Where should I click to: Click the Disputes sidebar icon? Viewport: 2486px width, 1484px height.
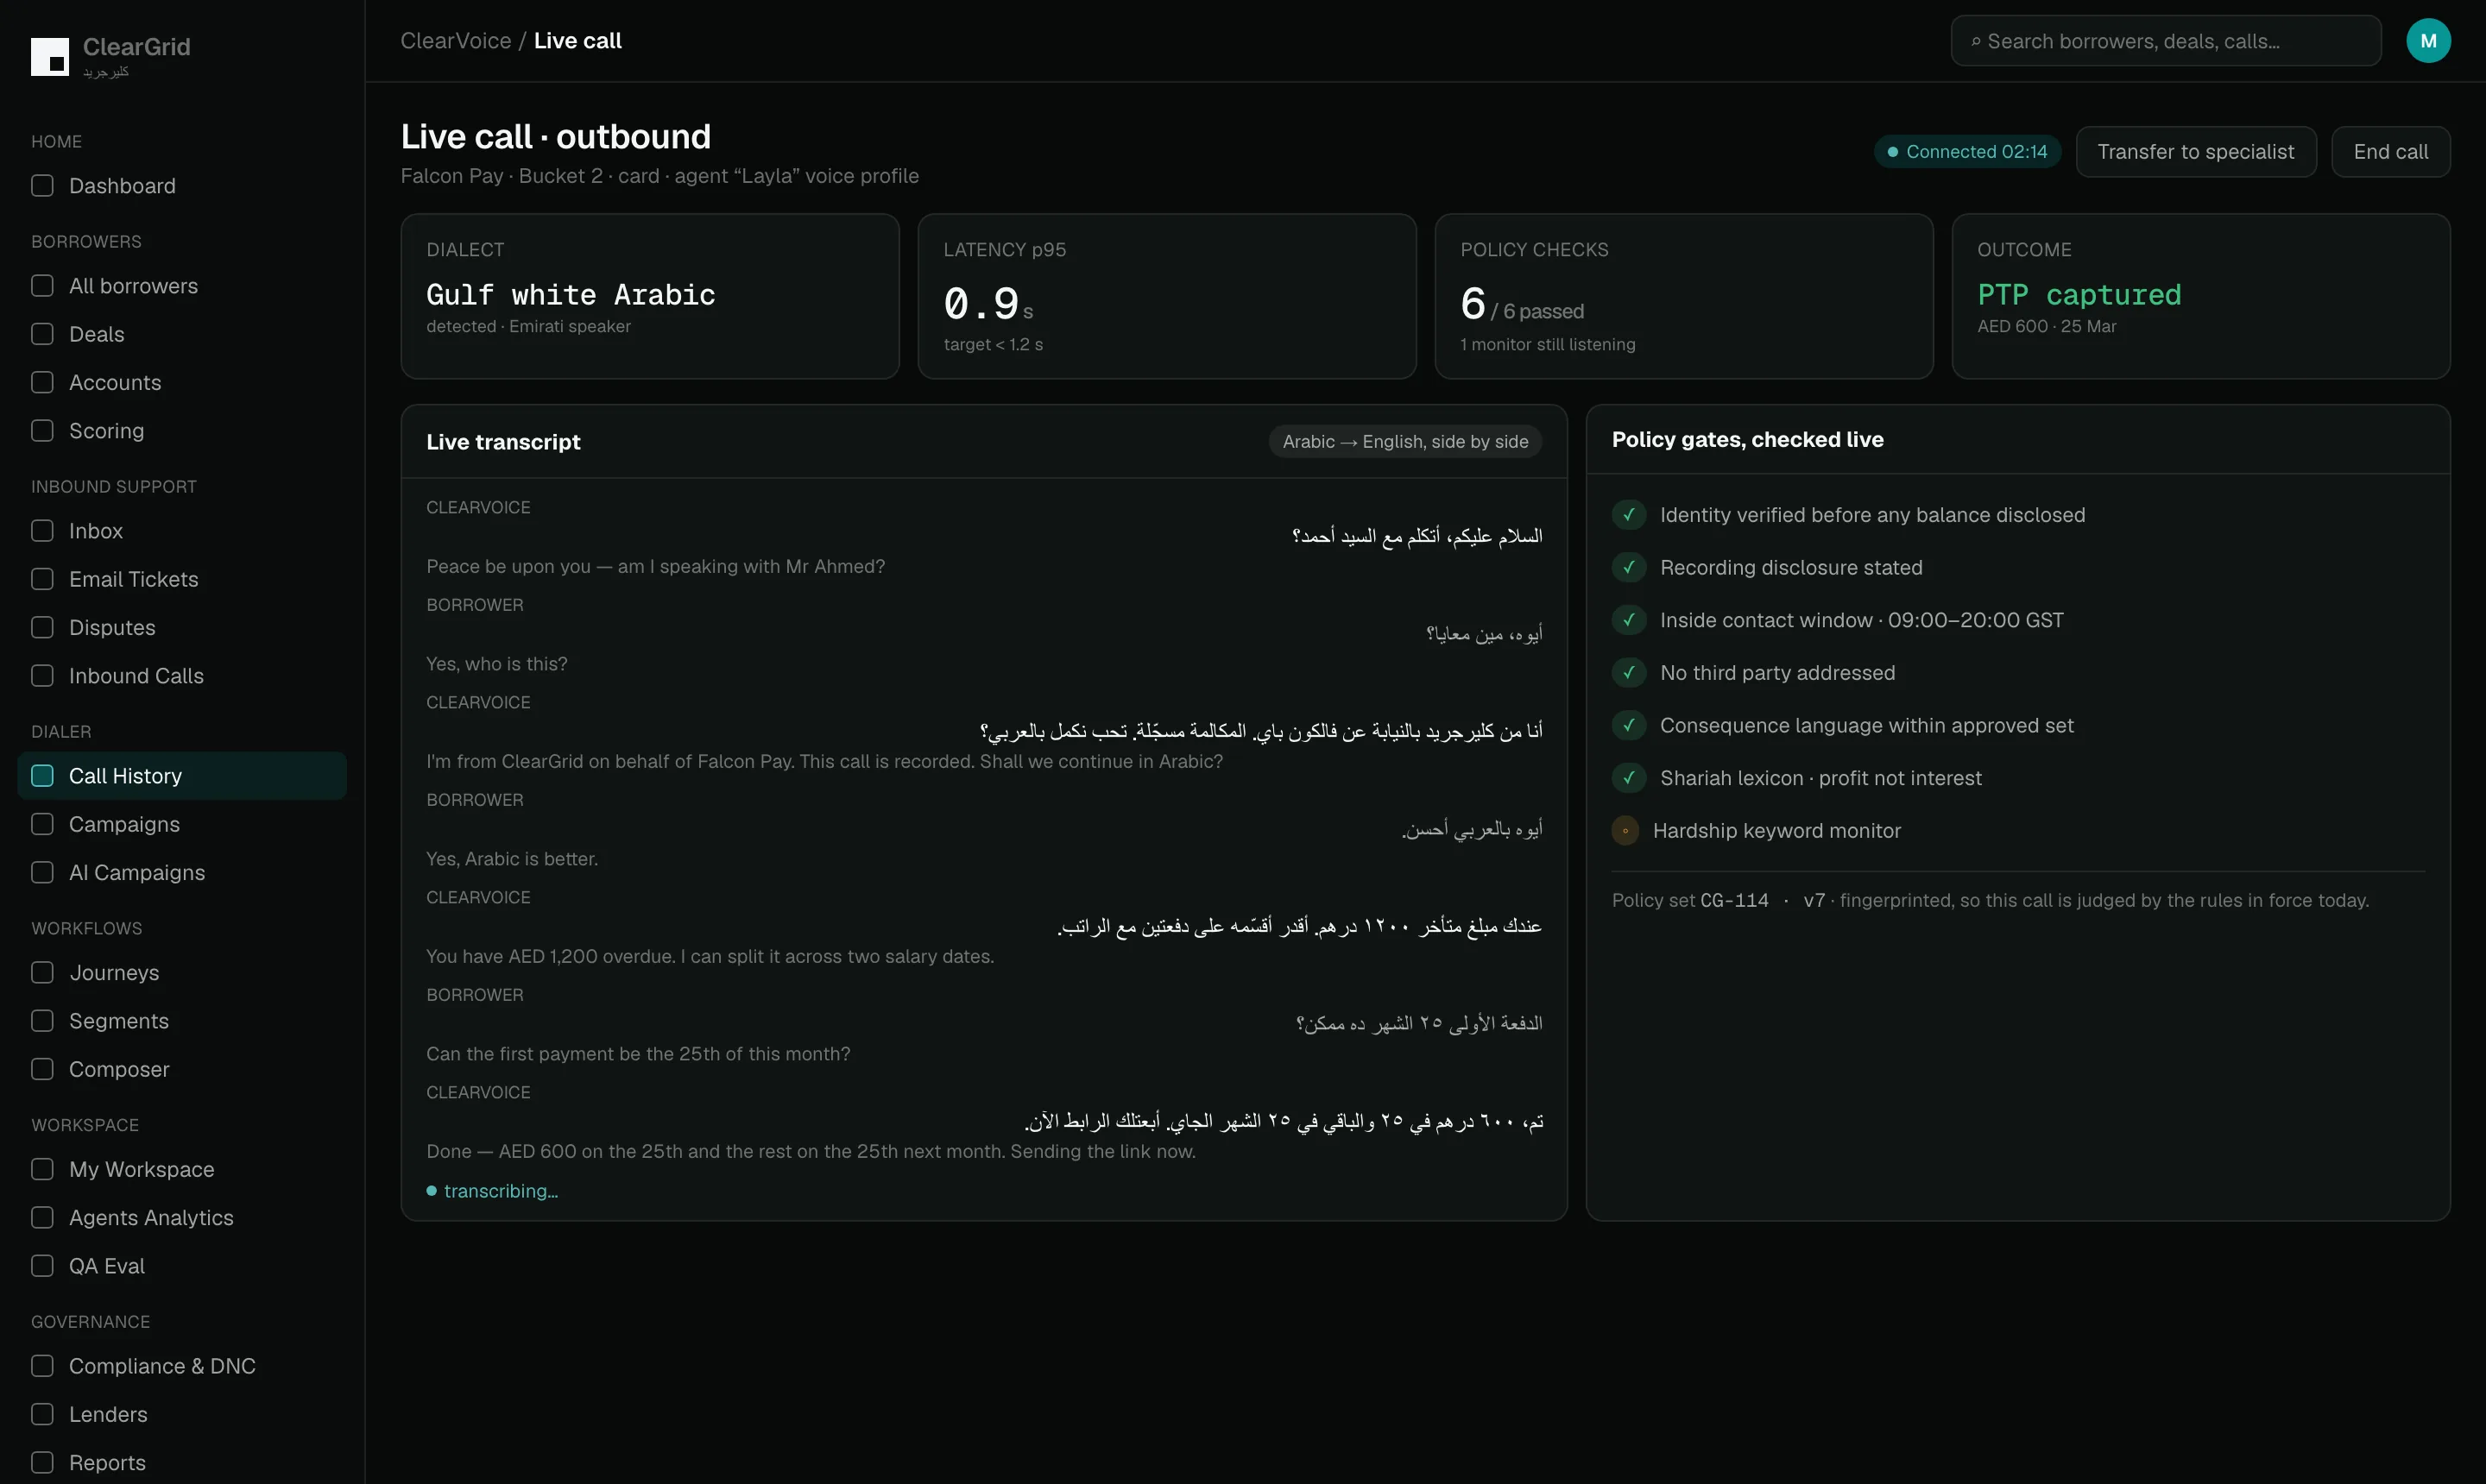[42, 627]
